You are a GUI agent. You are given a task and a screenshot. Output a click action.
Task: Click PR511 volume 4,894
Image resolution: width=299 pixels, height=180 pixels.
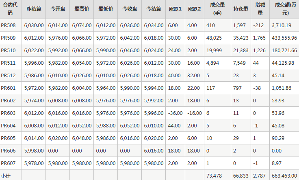point(212,63)
